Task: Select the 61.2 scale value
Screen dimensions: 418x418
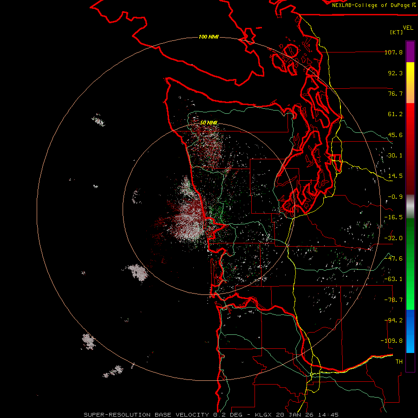Action: pos(395,114)
